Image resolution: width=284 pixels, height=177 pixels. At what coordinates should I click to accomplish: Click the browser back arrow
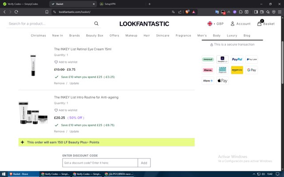click(4, 12)
